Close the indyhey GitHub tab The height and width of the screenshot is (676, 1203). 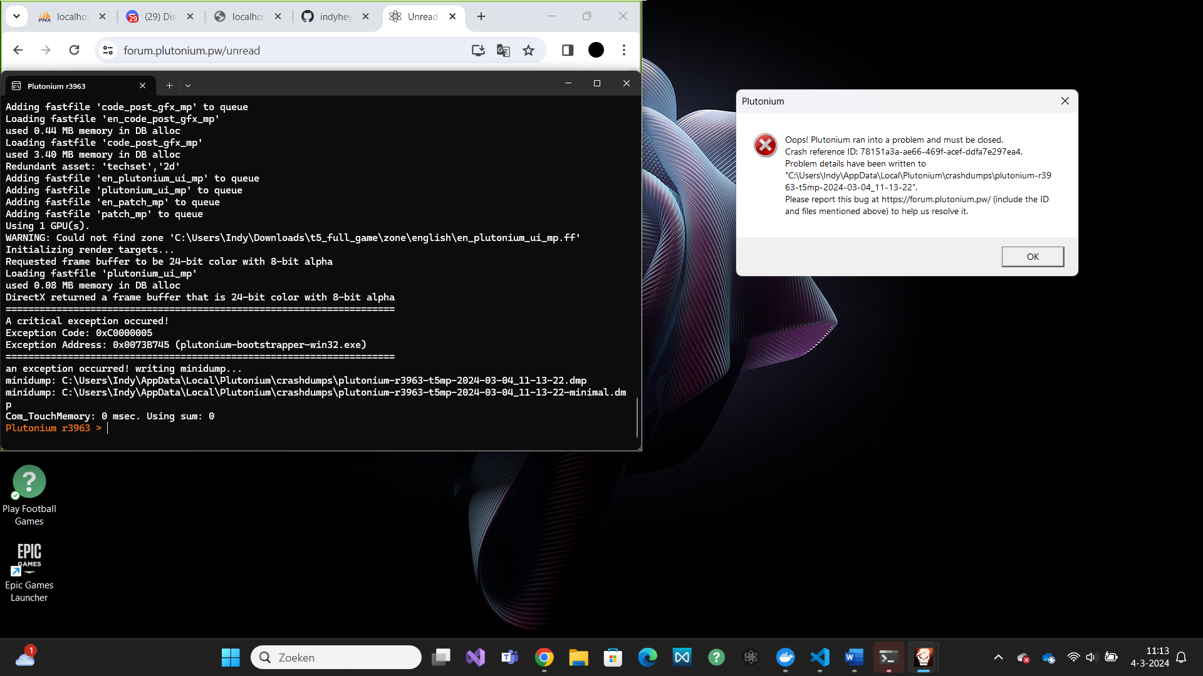click(x=366, y=17)
